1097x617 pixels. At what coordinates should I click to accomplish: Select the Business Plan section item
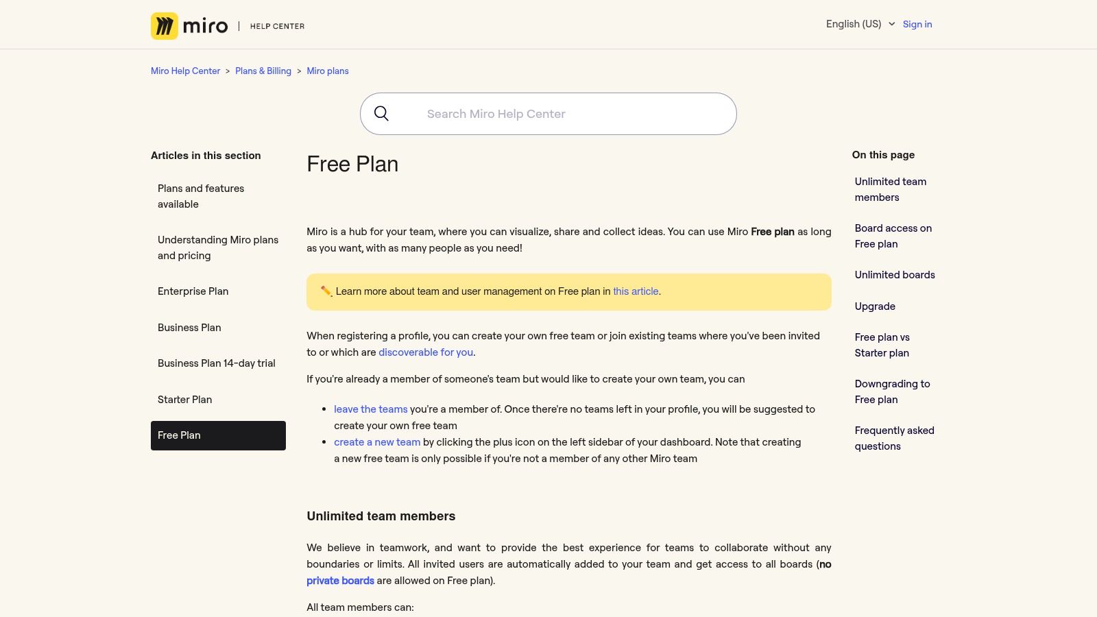click(189, 327)
